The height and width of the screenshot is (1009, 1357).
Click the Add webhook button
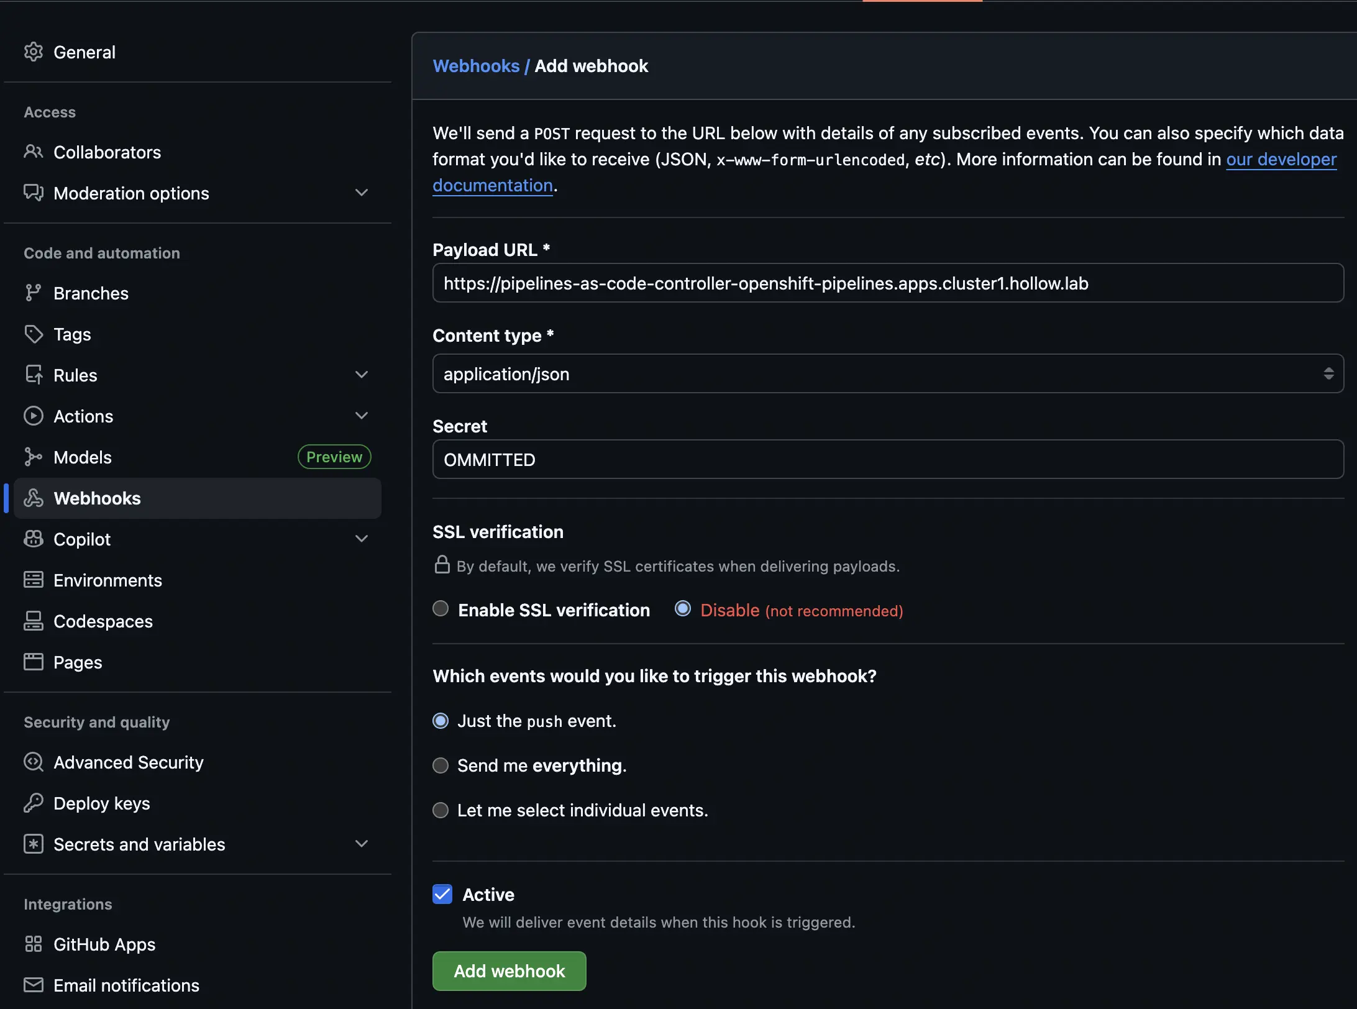pyautogui.click(x=509, y=970)
